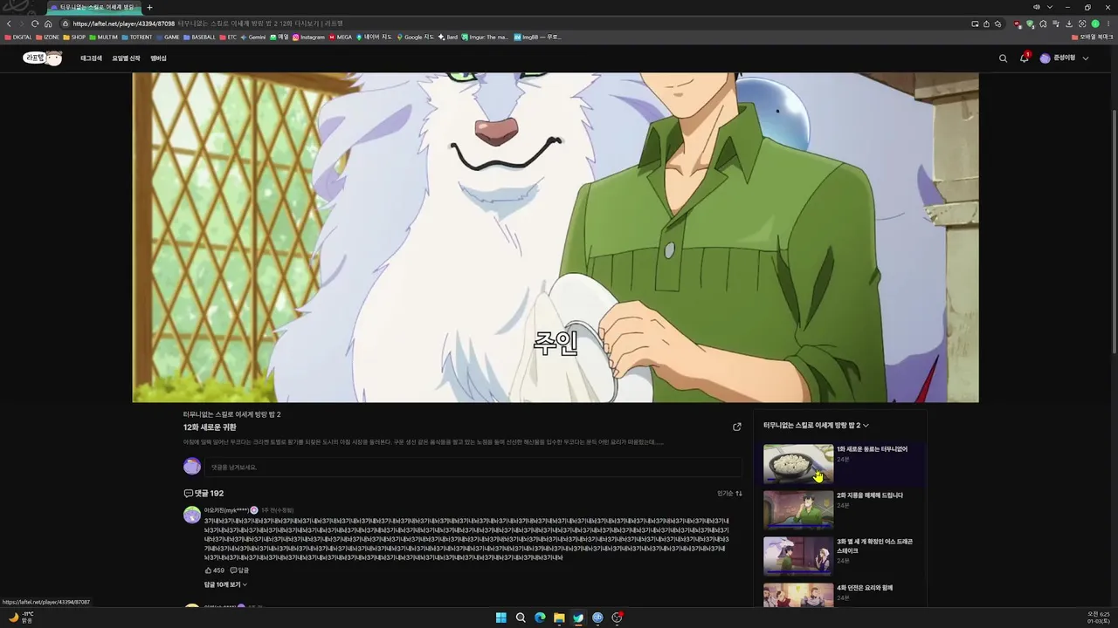Click the browser home icon
1118x628 pixels.
coord(48,24)
